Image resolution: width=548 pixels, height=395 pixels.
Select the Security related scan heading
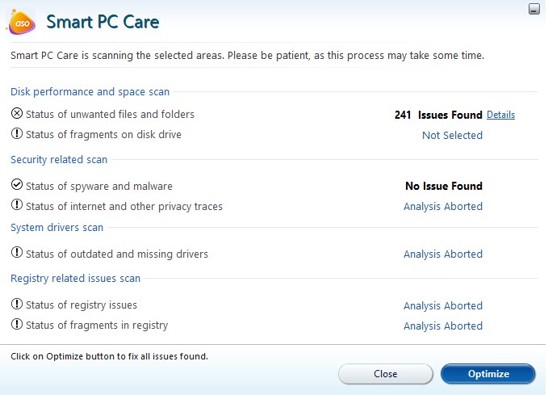(59, 160)
